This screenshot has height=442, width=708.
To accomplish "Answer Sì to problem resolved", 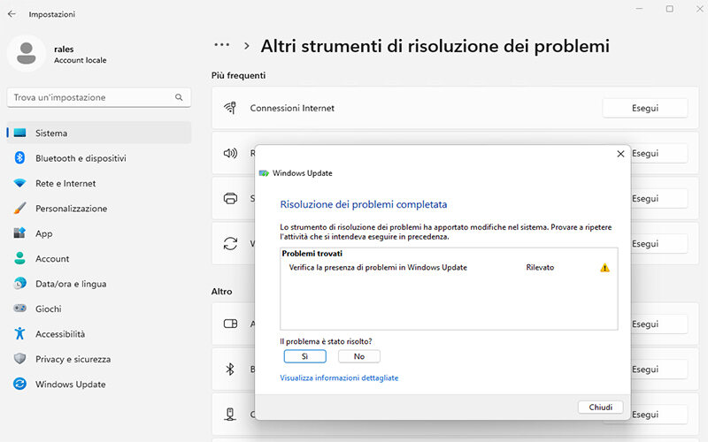I will click(x=304, y=356).
